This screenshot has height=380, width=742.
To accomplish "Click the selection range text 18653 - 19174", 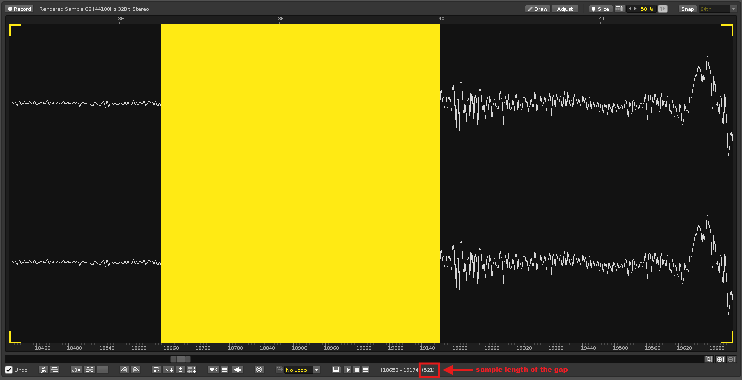I will pyautogui.click(x=401, y=370).
